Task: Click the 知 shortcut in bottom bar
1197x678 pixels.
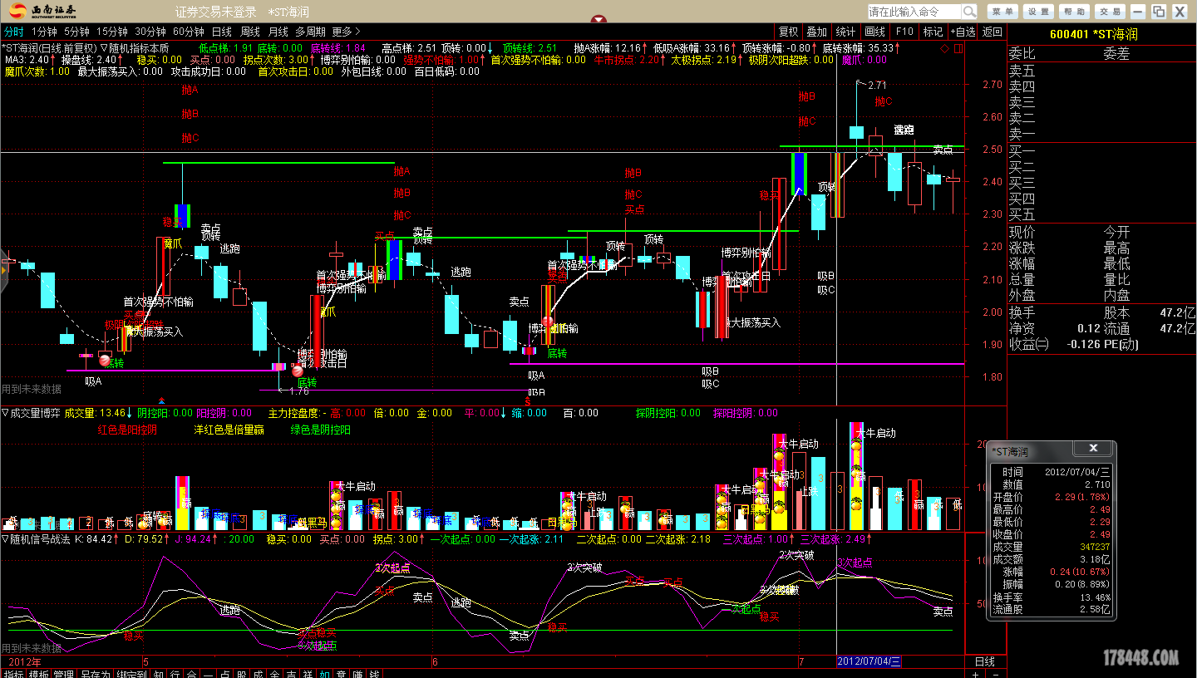Action: point(160,674)
